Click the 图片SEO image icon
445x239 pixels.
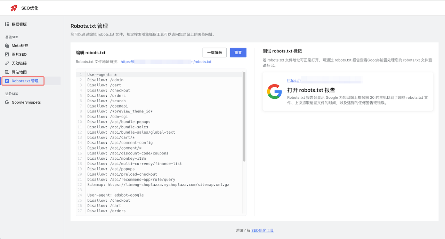(7, 54)
